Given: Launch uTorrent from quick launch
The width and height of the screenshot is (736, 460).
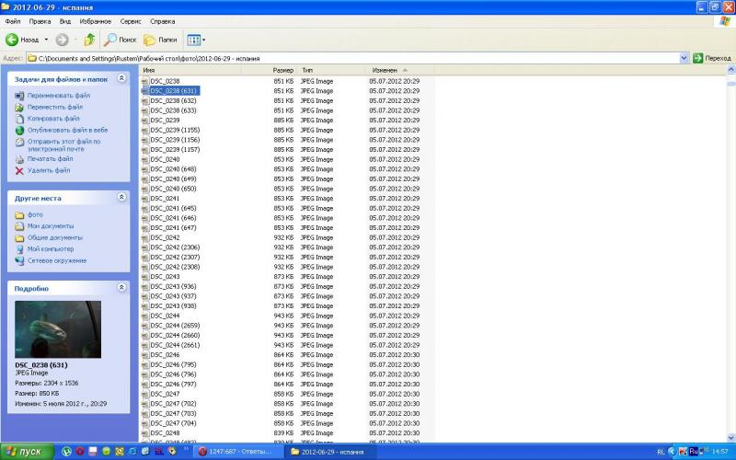Looking at the screenshot, I should 66,452.
